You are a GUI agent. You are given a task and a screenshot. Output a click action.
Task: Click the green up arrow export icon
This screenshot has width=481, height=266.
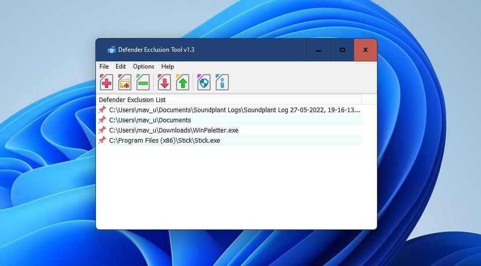pos(183,82)
